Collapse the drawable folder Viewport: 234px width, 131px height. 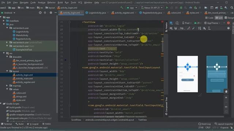point(7,57)
